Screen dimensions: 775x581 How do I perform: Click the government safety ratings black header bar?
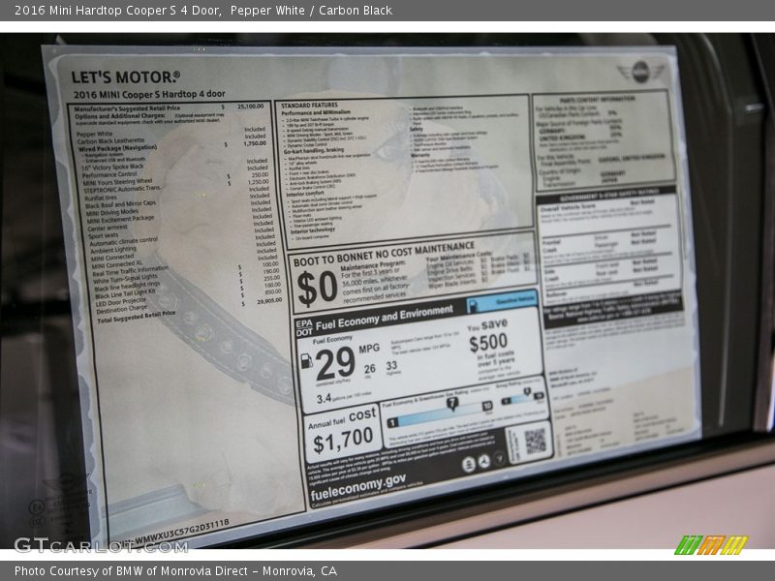pos(608,195)
